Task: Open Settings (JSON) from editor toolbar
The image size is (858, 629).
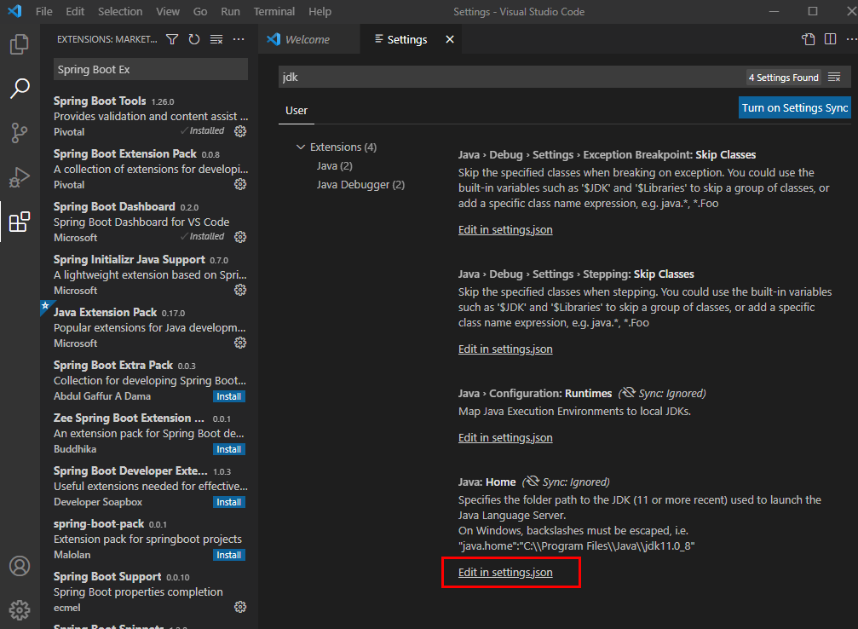Action: click(x=809, y=39)
